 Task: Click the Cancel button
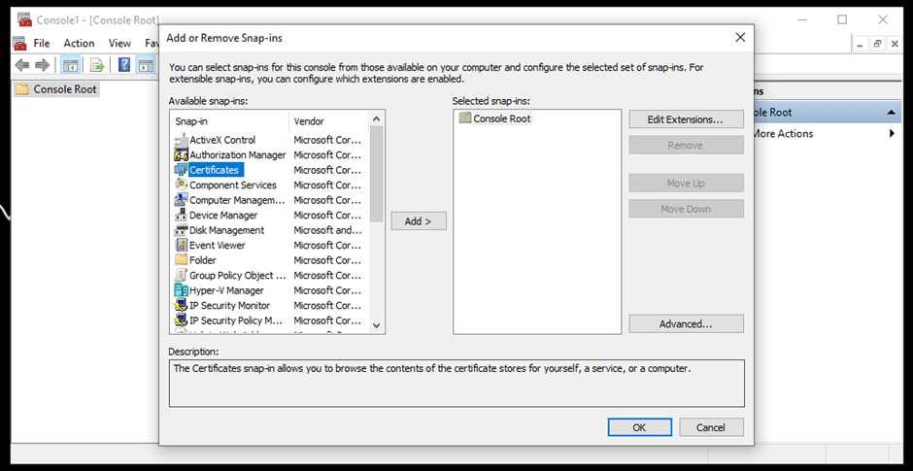pyautogui.click(x=711, y=427)
